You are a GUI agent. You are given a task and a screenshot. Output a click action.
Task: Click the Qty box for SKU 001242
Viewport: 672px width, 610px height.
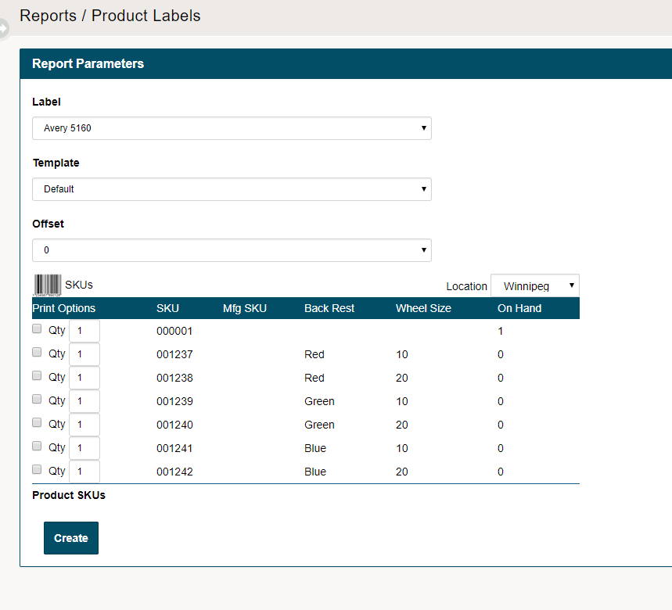coord(84,472)
